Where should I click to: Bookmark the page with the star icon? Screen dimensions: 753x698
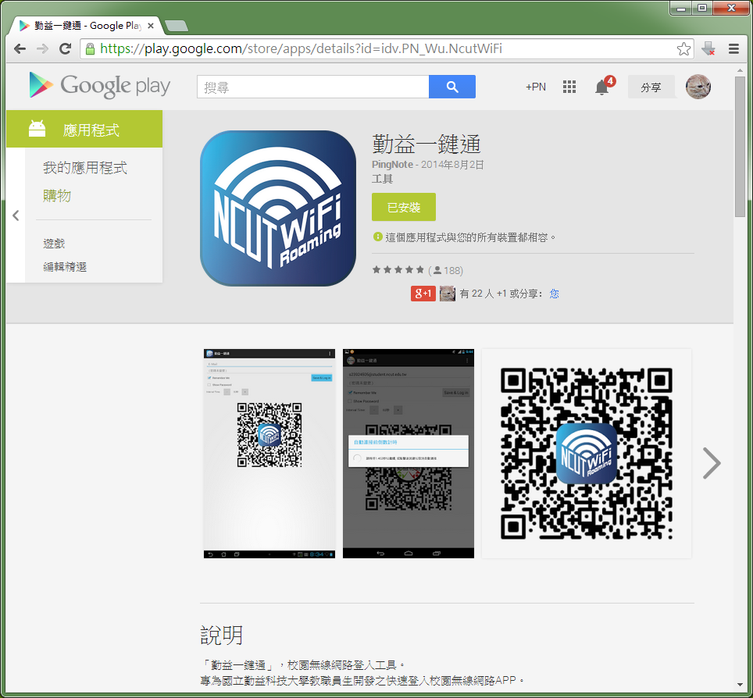tap(683, 48)
